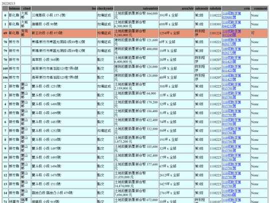Click the hsimun column header
This screenshot has height=203, width=270.
tap(14, 9)
